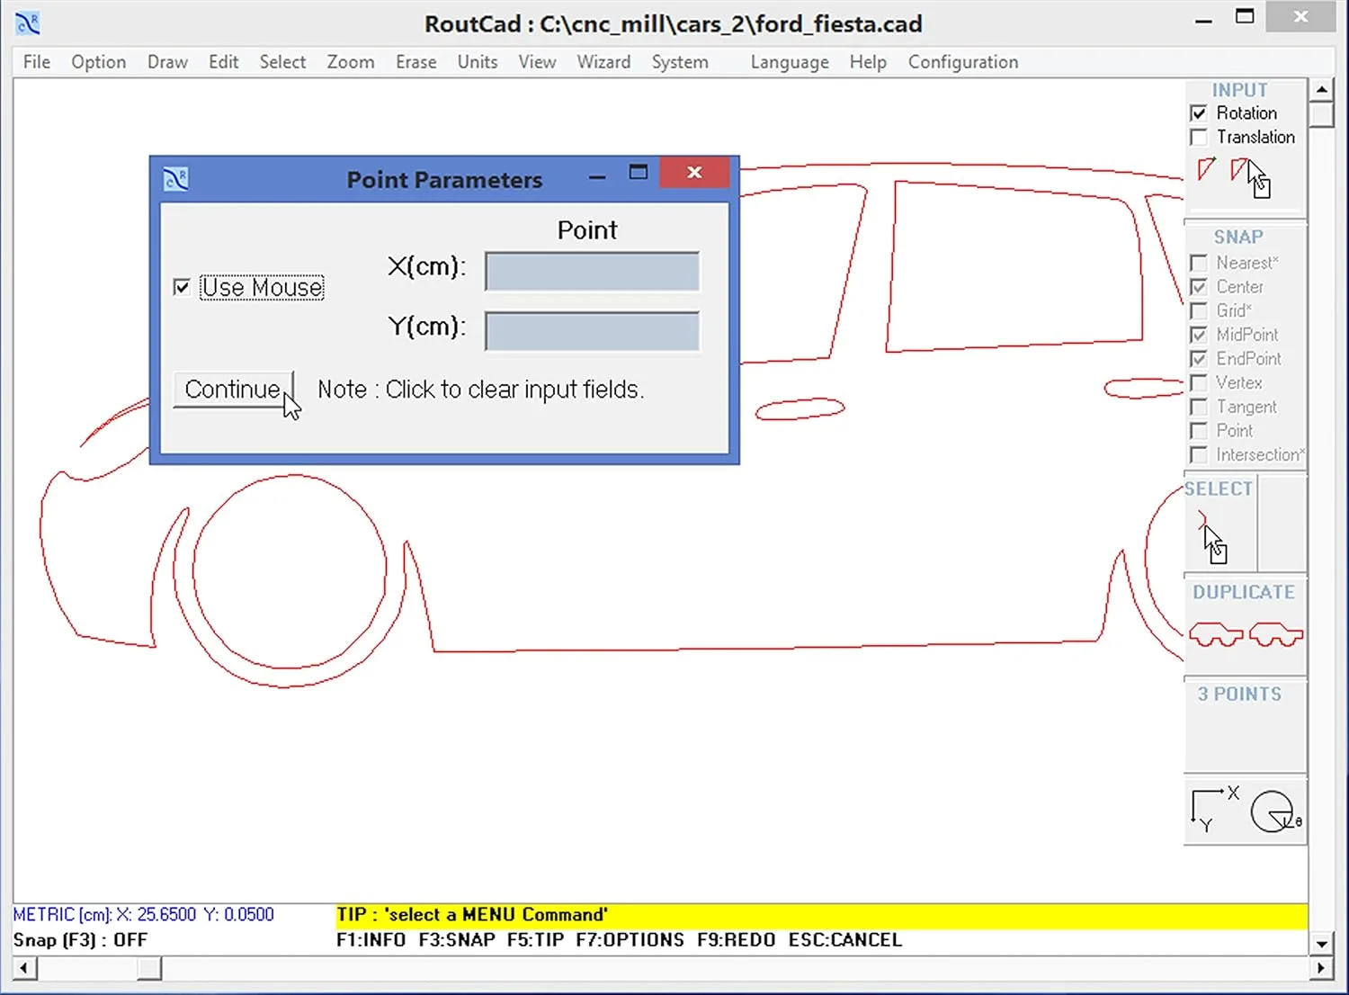Open the Wizard menu
Image resolution: width=1349 pixels, height=995 pixels.
click(603, 61)
